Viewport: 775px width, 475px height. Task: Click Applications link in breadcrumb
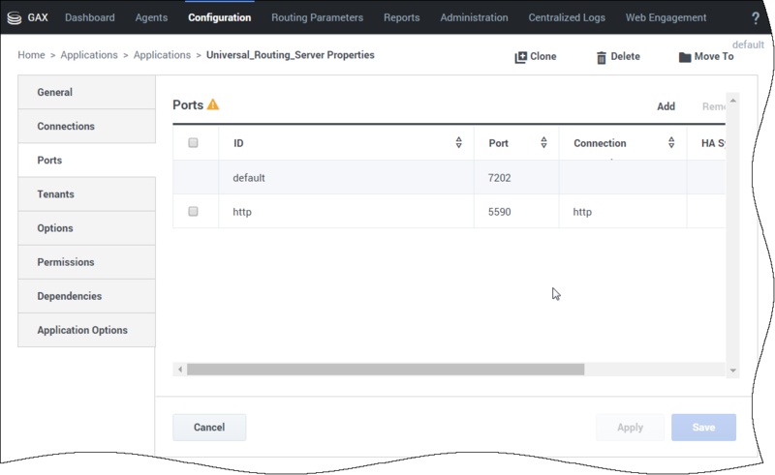pos(89,56)
